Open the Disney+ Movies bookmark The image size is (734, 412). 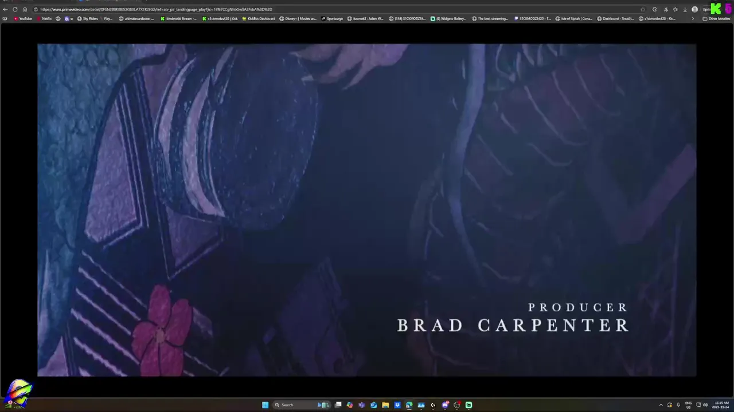point(298,18)
